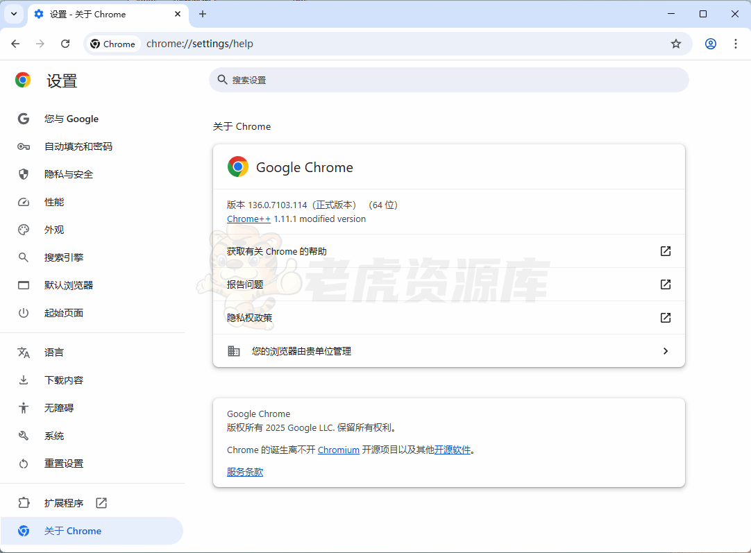Open the tab search dropdown arrow
This screenshot has width=751, height=553.
coord(14,14)
